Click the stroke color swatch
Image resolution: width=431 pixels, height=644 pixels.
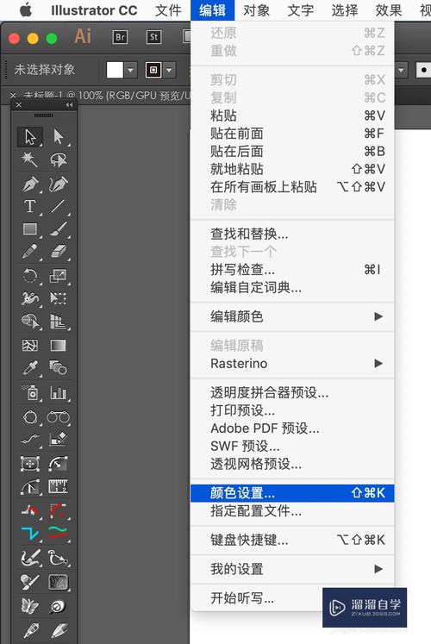(153, 70)
